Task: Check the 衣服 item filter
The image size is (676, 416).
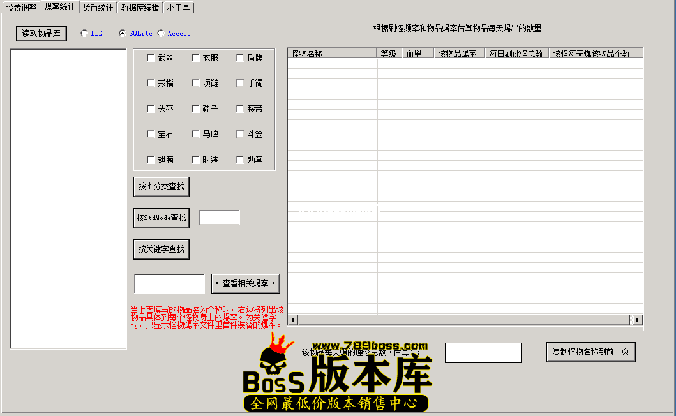Action: [195, 57]
